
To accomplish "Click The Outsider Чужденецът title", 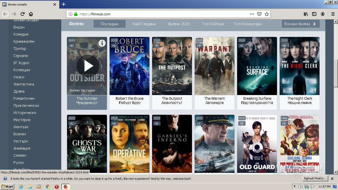I will tap(87, 101).
